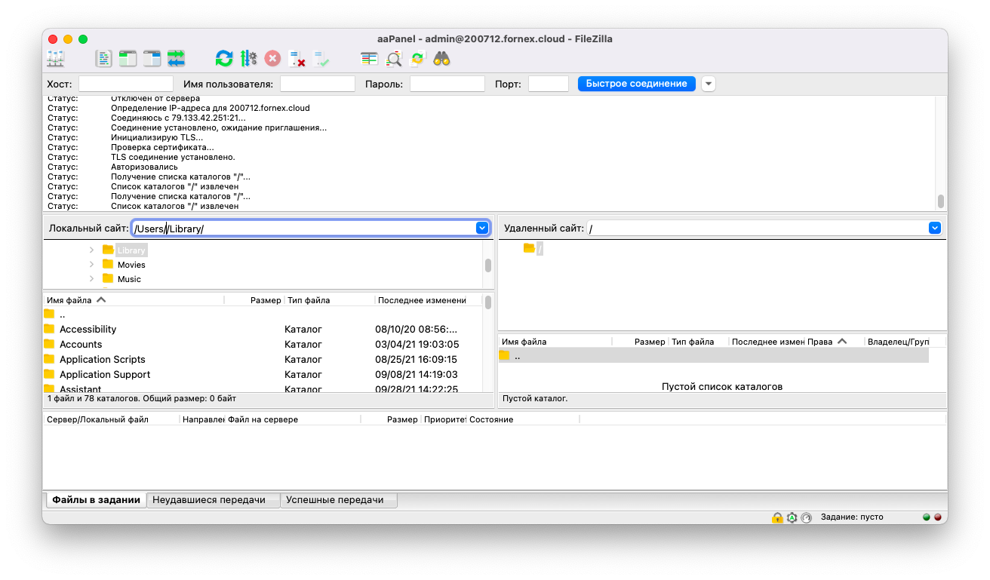
Task: Sort local files by Тип файла column
Action: click(x=329, y=300)
